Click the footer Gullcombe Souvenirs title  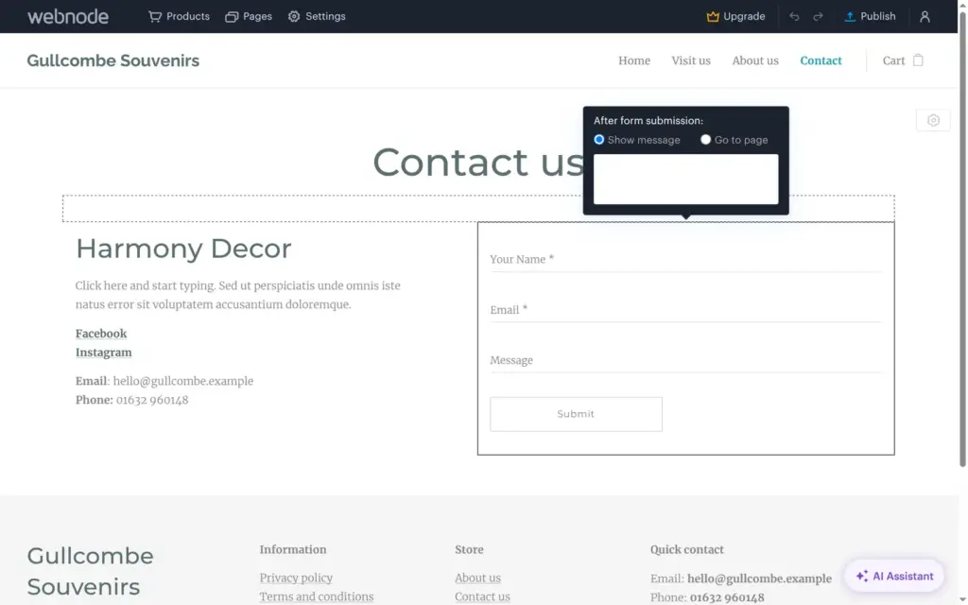(90, 571)
